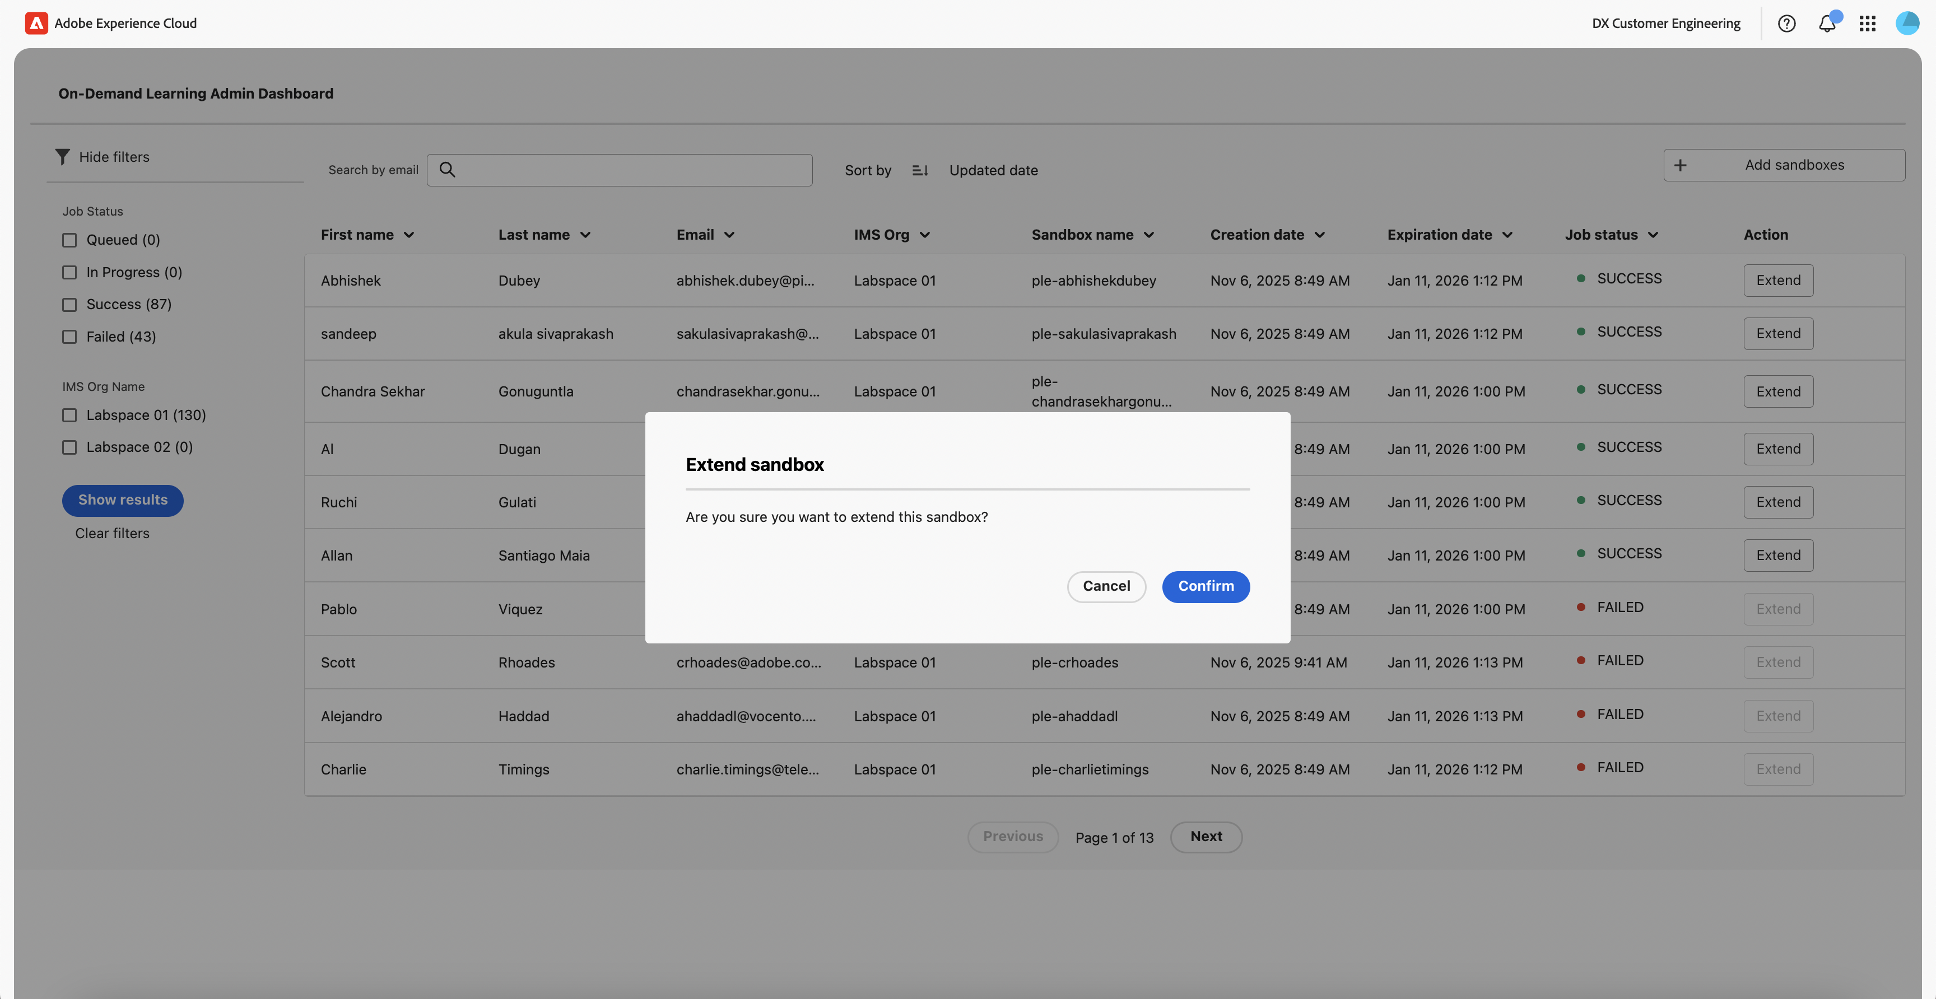The width and height of the screenshot is (1936, 999).
Task: Open the user profile avatar
Action: point(1907,24)
